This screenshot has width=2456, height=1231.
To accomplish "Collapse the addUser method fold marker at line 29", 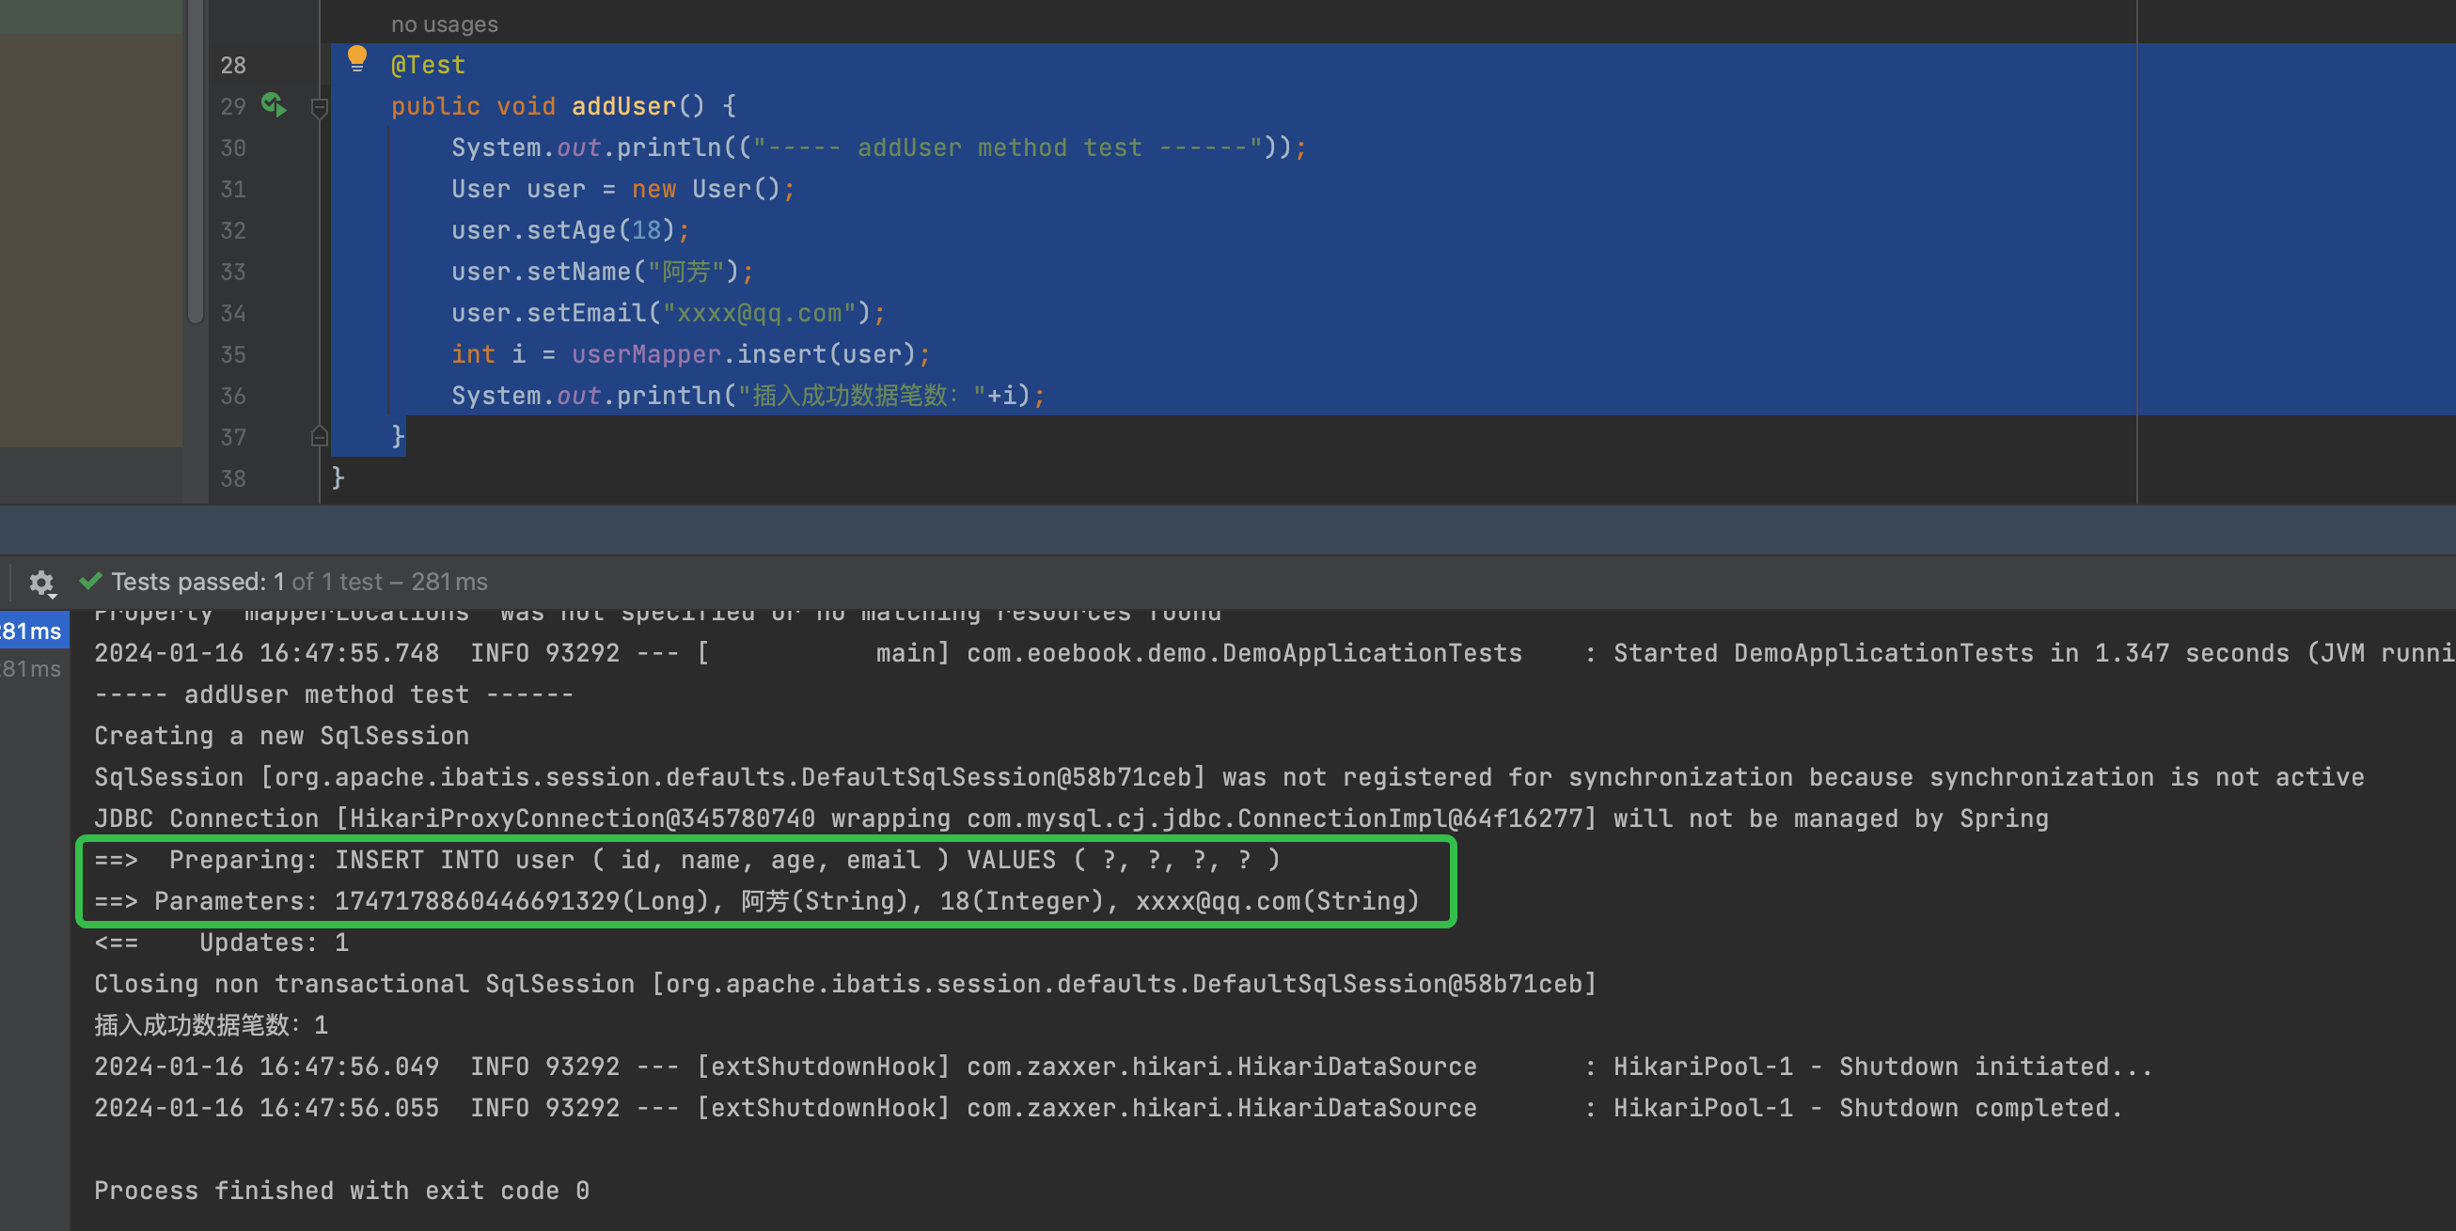I will (320, 107).
